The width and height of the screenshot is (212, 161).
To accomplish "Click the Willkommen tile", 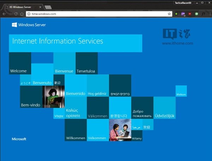I will click(x=76, y=130).
